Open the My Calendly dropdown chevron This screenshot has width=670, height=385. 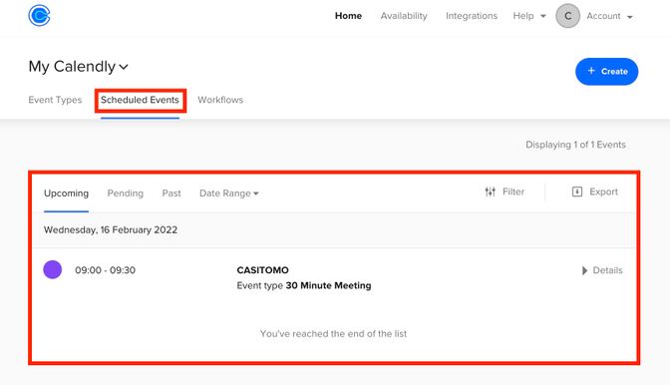pyautogui.click(x=124, y=67)
